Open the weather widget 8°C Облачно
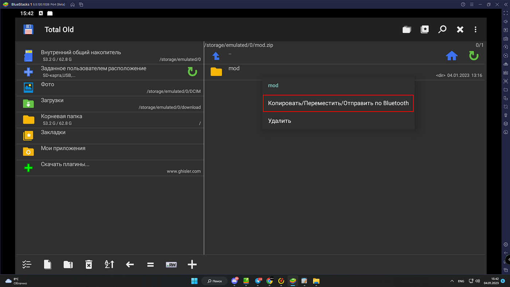 (16, 281)
